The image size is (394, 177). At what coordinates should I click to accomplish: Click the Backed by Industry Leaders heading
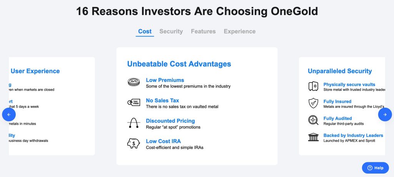click(353, 135)
